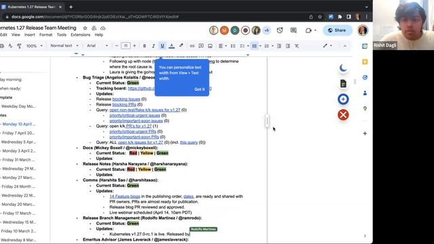The image size is (434, 244).
Task: Click the blue plus circle floating button
Action: [343, 100]
